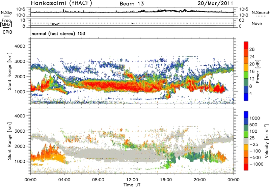Select the 16 label on the power colorbar
The width and height of the screenshot is (270, 187).
(x=252, y=72)
